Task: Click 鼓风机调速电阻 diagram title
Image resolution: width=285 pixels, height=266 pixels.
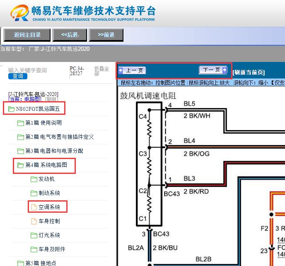Action: (148, 96)
